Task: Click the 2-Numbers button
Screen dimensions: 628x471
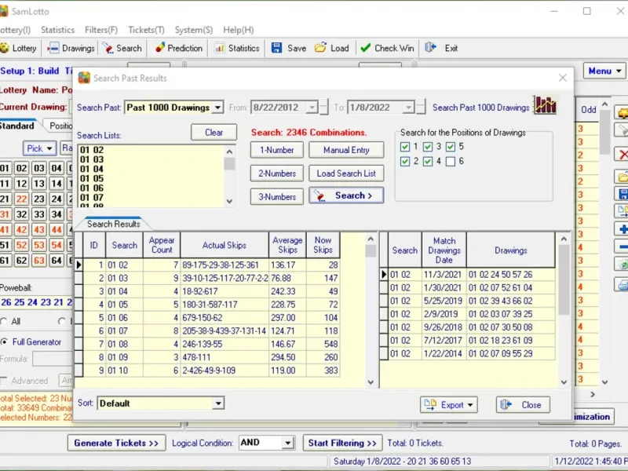Action: tap(277, 173)
